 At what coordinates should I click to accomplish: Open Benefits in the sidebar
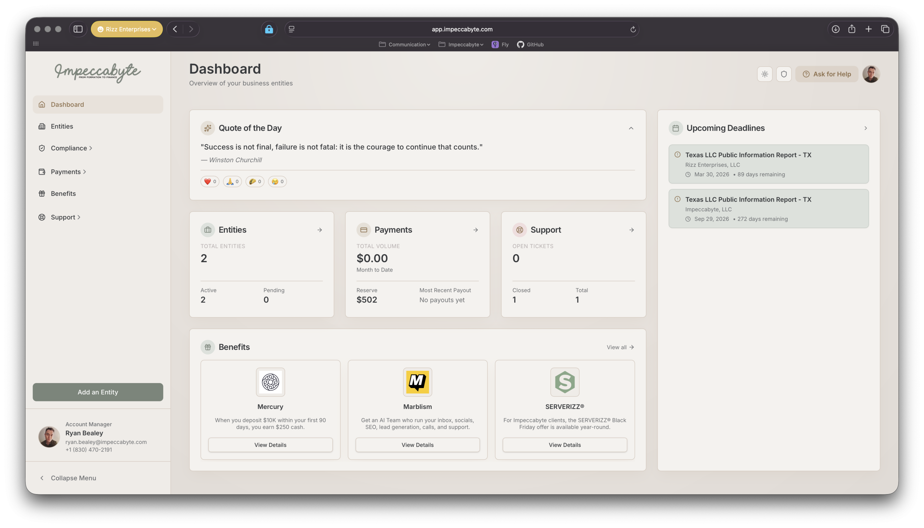pyautogui.click(x=63, y=193)
